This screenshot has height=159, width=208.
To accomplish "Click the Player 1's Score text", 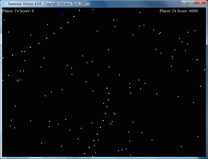I will [x=18, y=11].
